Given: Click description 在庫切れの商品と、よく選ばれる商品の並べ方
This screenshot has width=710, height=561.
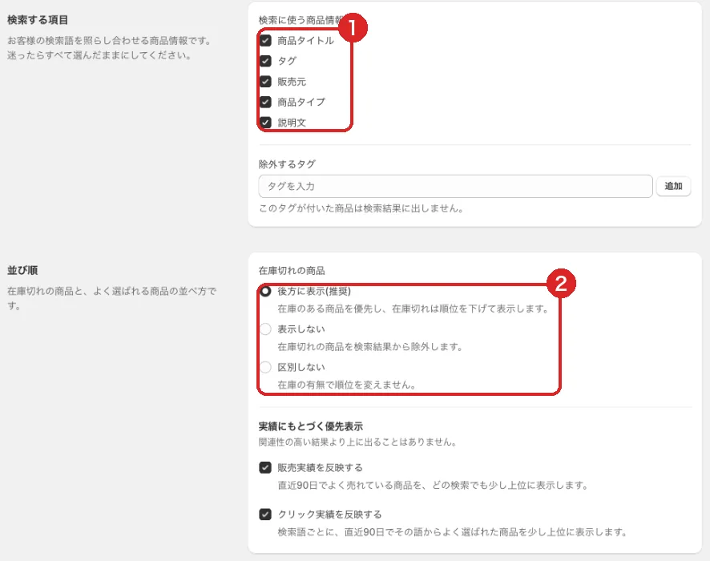Looking at the screenshot, I should click(112, 298).
